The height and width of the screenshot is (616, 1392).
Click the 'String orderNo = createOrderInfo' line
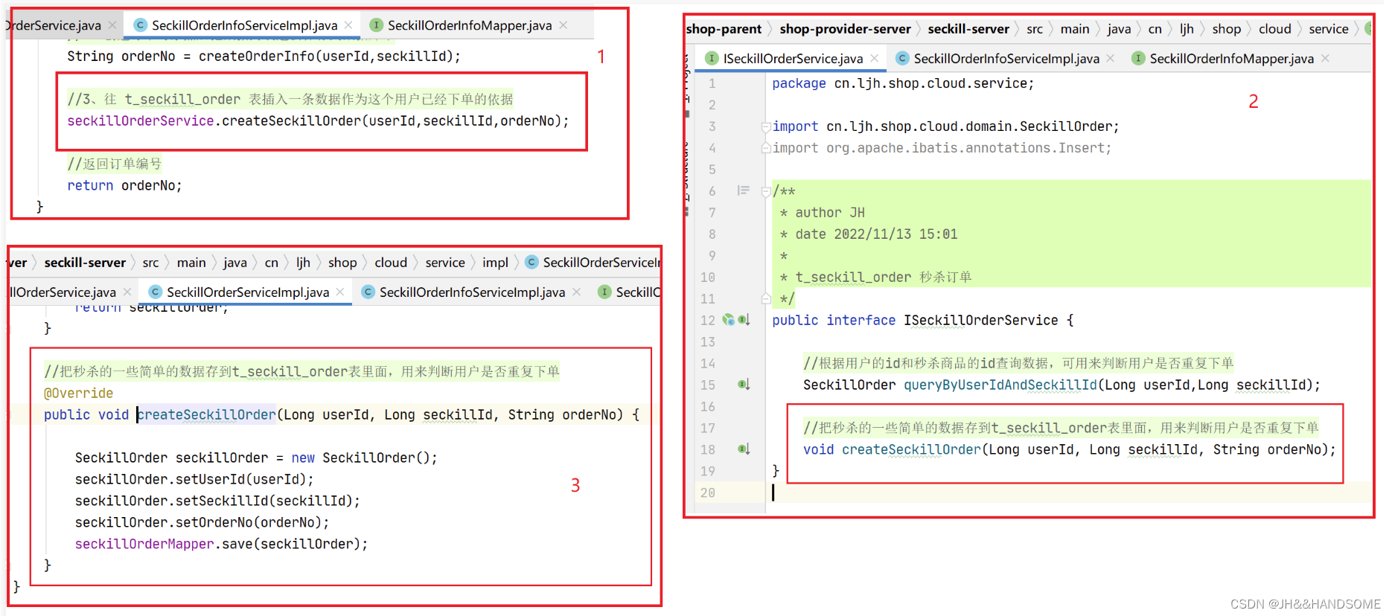pos(264,56)
